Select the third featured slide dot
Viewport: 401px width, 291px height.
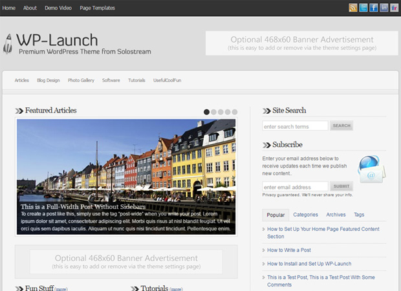pos(221,112)
